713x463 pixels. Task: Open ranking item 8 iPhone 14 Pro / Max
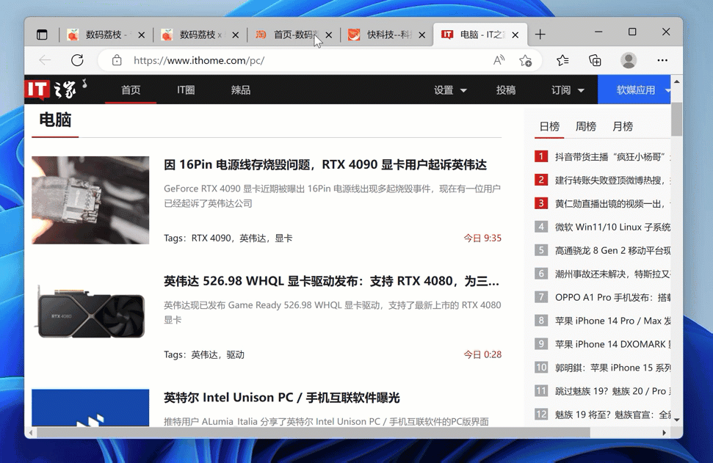pyautogui.click(x=612, y=321)
